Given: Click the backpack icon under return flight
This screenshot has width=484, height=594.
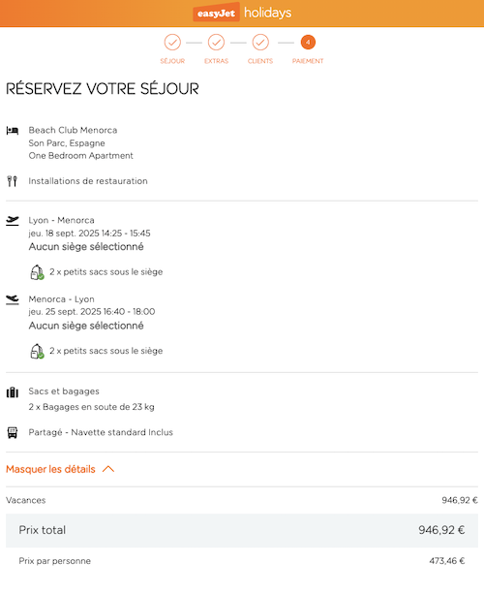Looking at the screenshot, I should tap(37, 351).
